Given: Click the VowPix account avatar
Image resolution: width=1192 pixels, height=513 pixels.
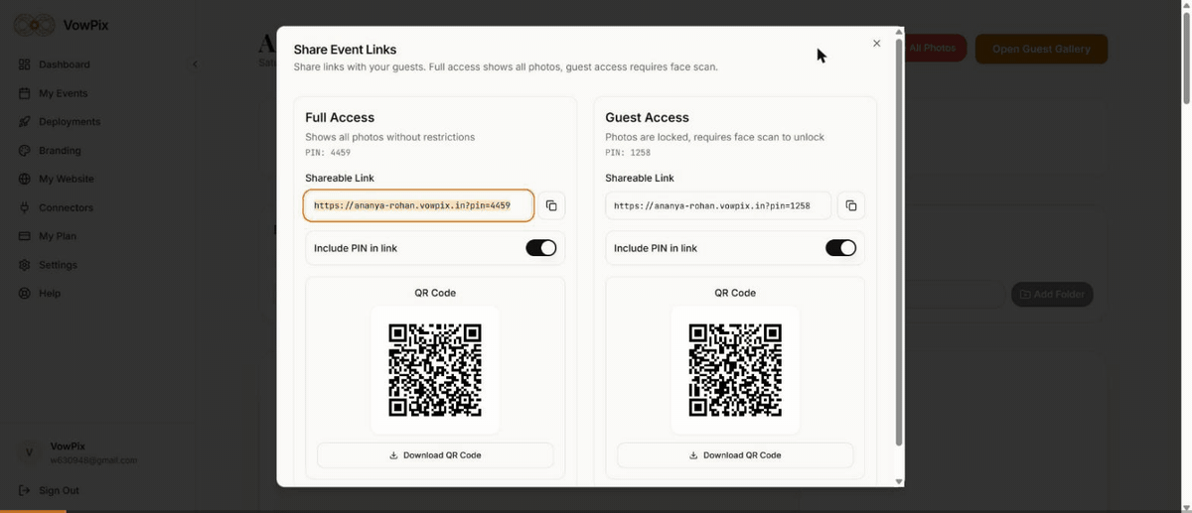Looking at the screenshot, I should 29,452.
